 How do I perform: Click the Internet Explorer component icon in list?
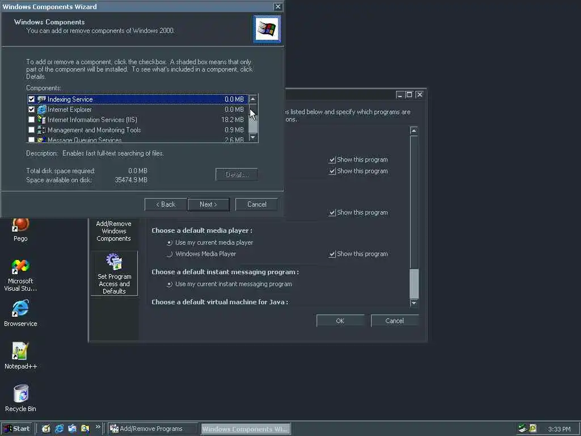click(42, 110)
